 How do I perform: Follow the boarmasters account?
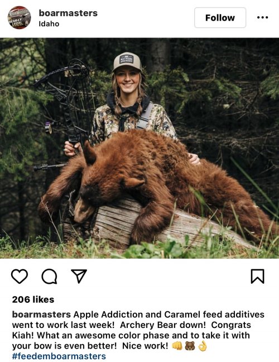pyautogui.click(x=220, y=17)
